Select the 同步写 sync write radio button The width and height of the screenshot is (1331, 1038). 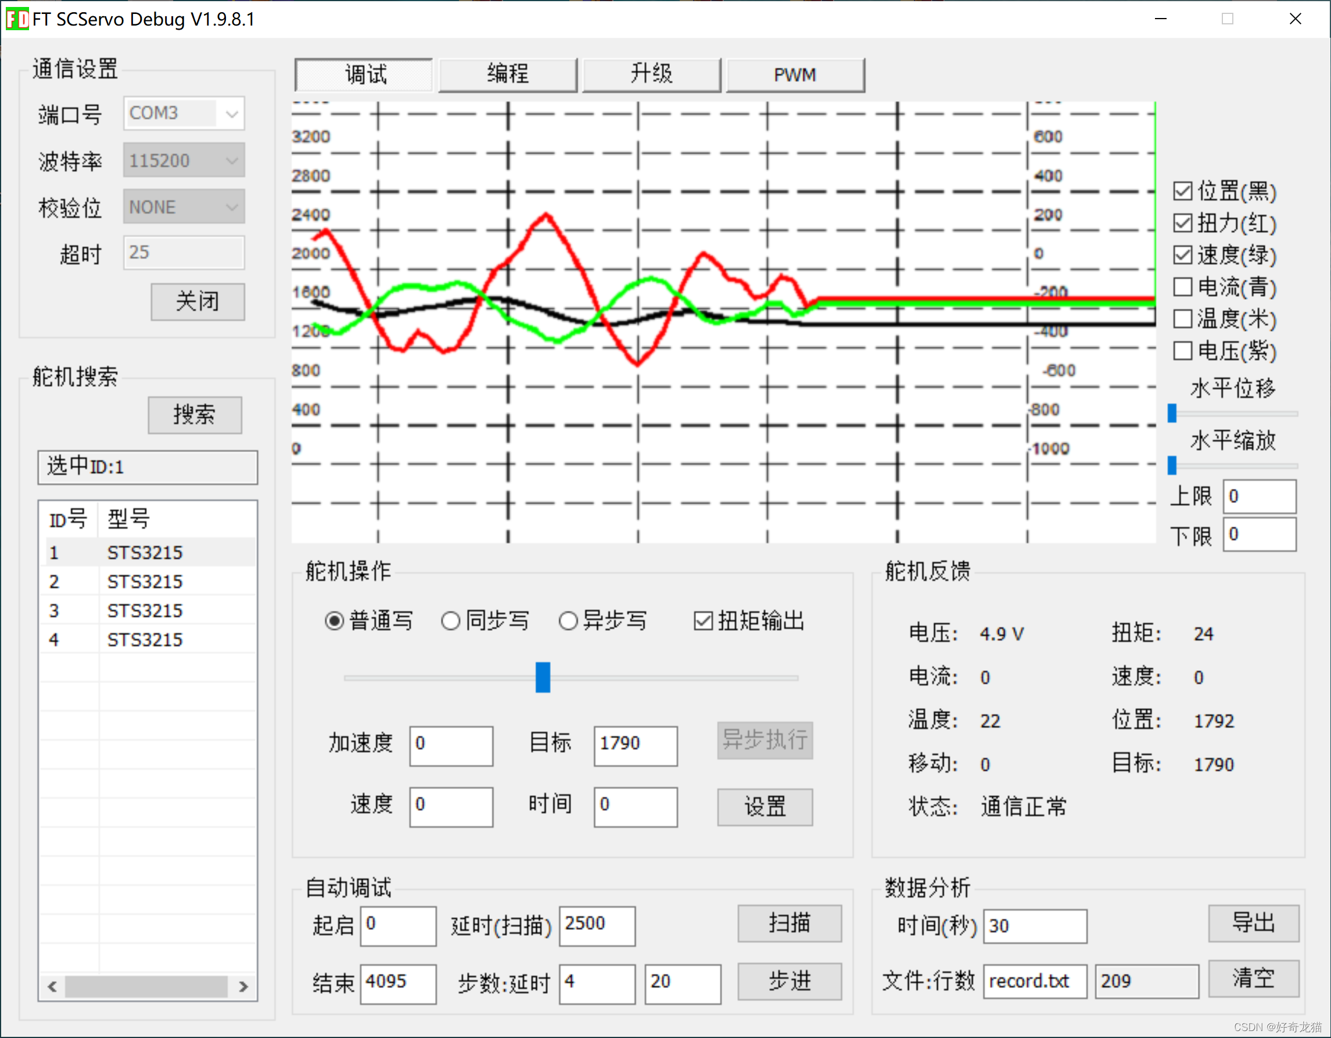450,621
